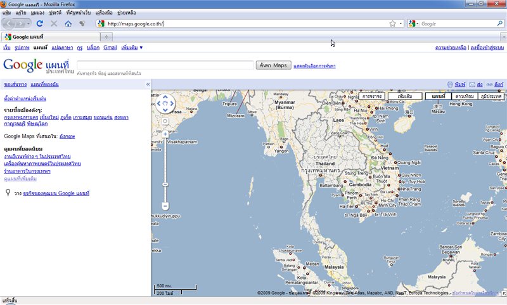Open the search engine selector Google icon

pyautogui.click(x=413, y=23)
